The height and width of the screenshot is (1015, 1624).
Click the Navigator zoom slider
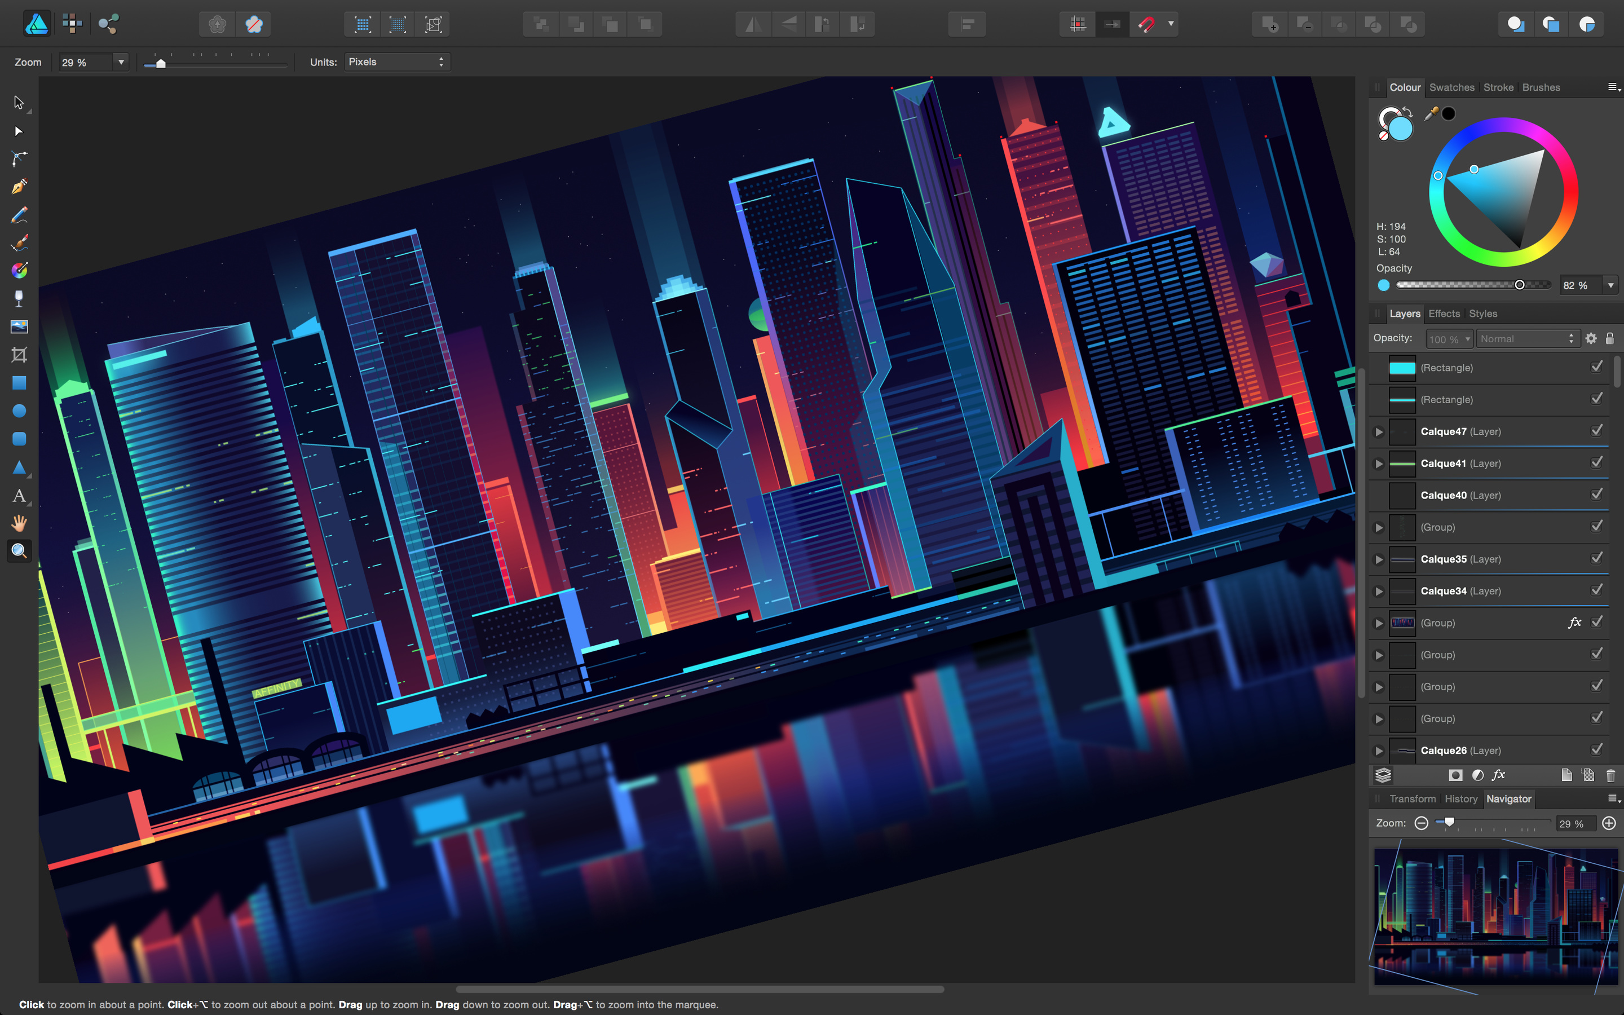pos(1492,823)
